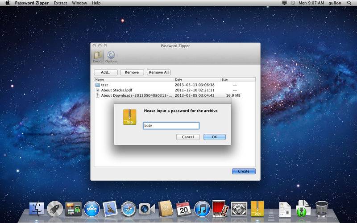
Task: Open Finder from the Dock
Action: pos(37,209)
